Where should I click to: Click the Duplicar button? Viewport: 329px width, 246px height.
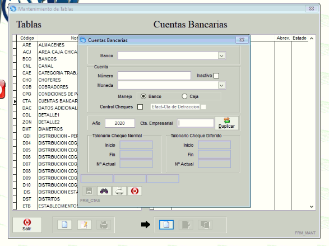226,123
